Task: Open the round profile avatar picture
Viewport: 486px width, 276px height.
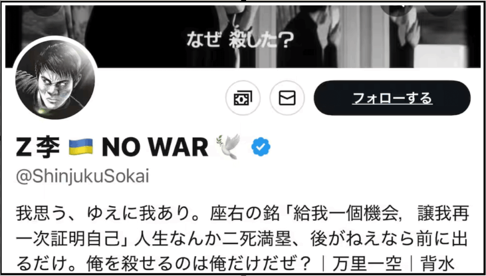Action: [55, 78]
